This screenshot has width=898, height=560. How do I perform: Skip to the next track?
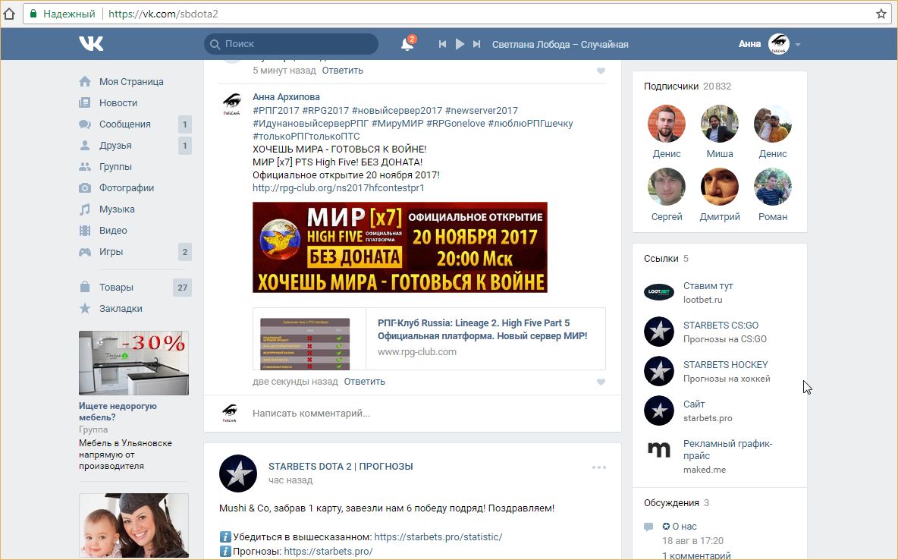click(x=476, y=44)
